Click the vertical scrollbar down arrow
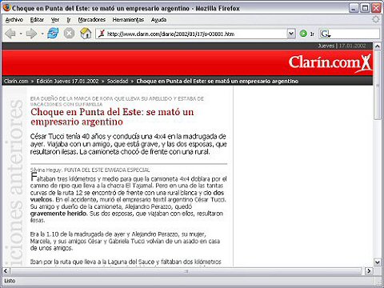384x288 pixels. (x=377, y=262)
